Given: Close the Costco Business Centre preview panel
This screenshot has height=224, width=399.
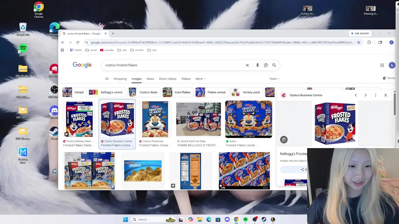Looking at the screenshot, I should 386,95.
